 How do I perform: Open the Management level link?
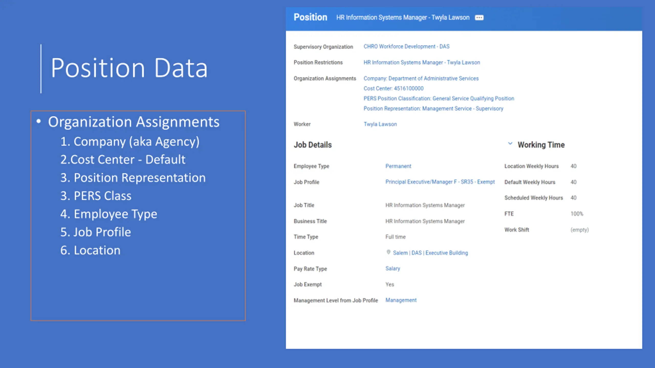tap(401, 300)
